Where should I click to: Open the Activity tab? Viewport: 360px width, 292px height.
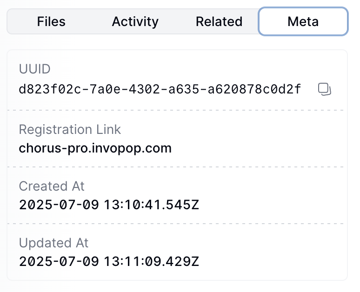pos(135,21)
